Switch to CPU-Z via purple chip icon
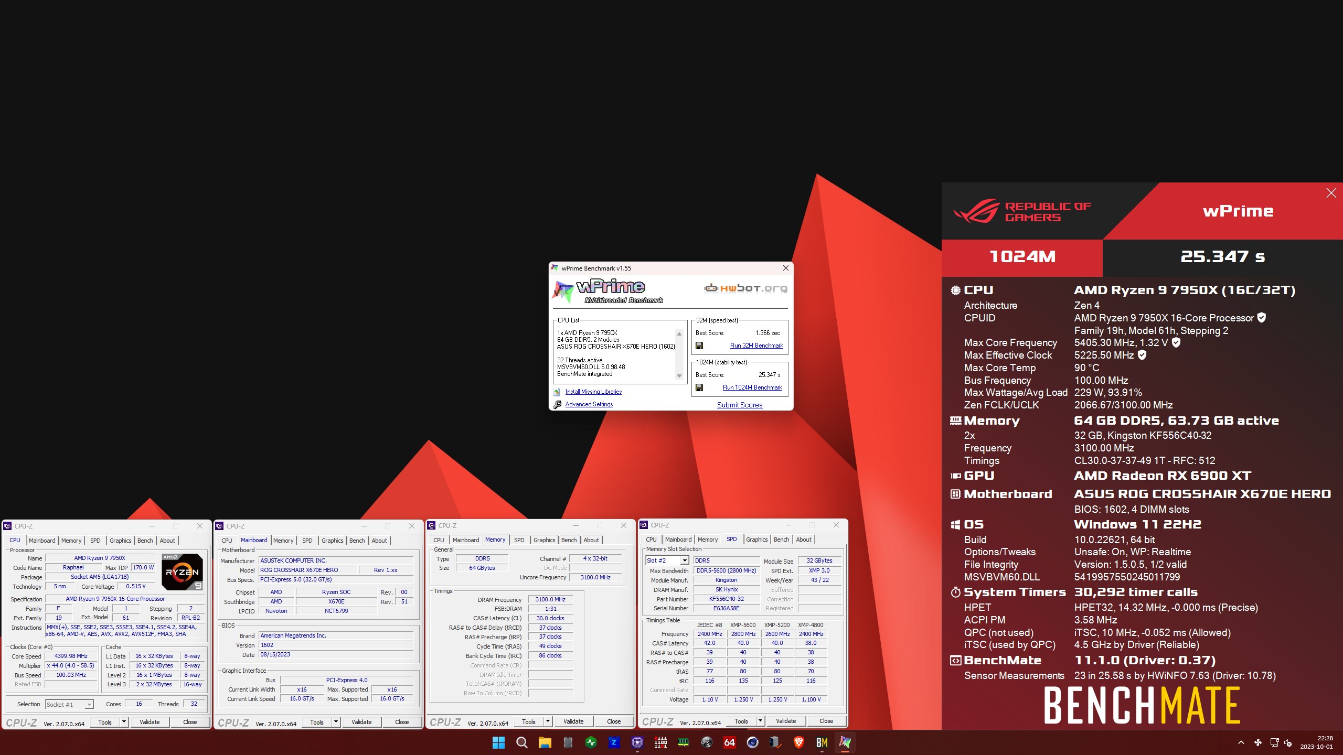 coord(637,742)
